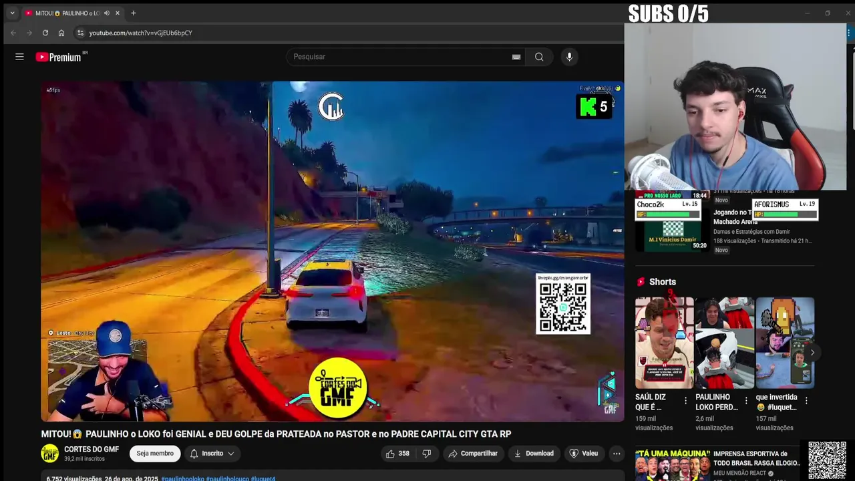
Task: Open the YouTube guide hamburger menu
Action: click(19, 57)
